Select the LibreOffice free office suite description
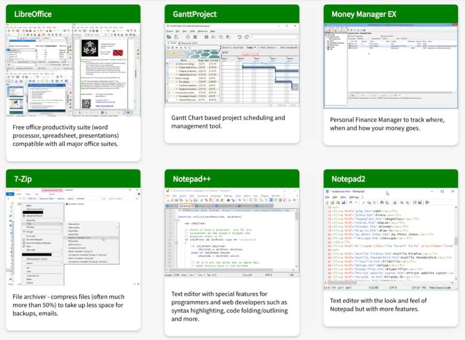The height and width of the screenshot is (340, 465). click(65, 134)
